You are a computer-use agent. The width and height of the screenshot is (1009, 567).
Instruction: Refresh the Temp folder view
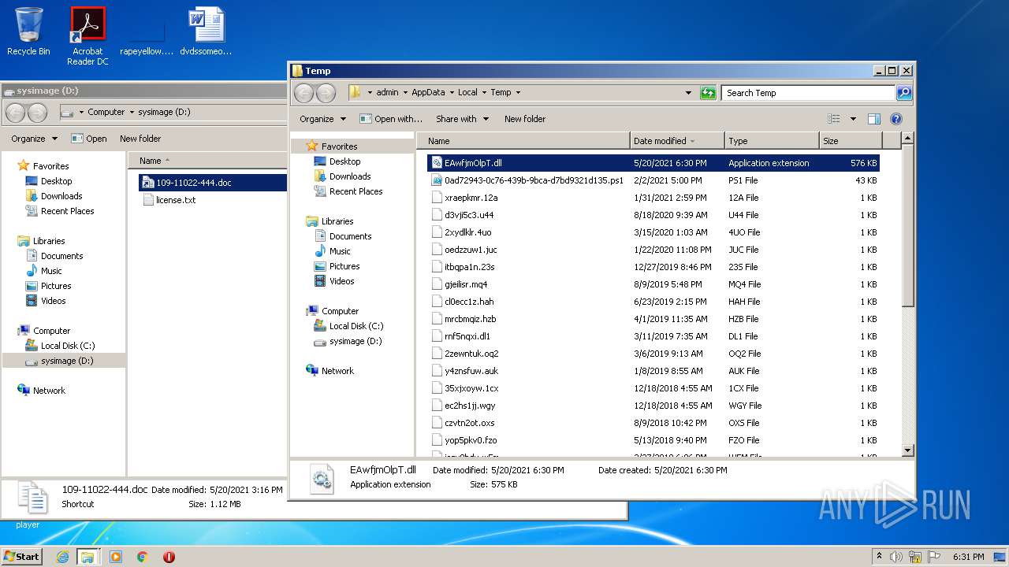[x=708, y=93]
